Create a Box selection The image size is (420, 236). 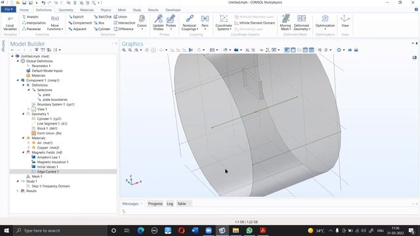[x=99, y=23]
